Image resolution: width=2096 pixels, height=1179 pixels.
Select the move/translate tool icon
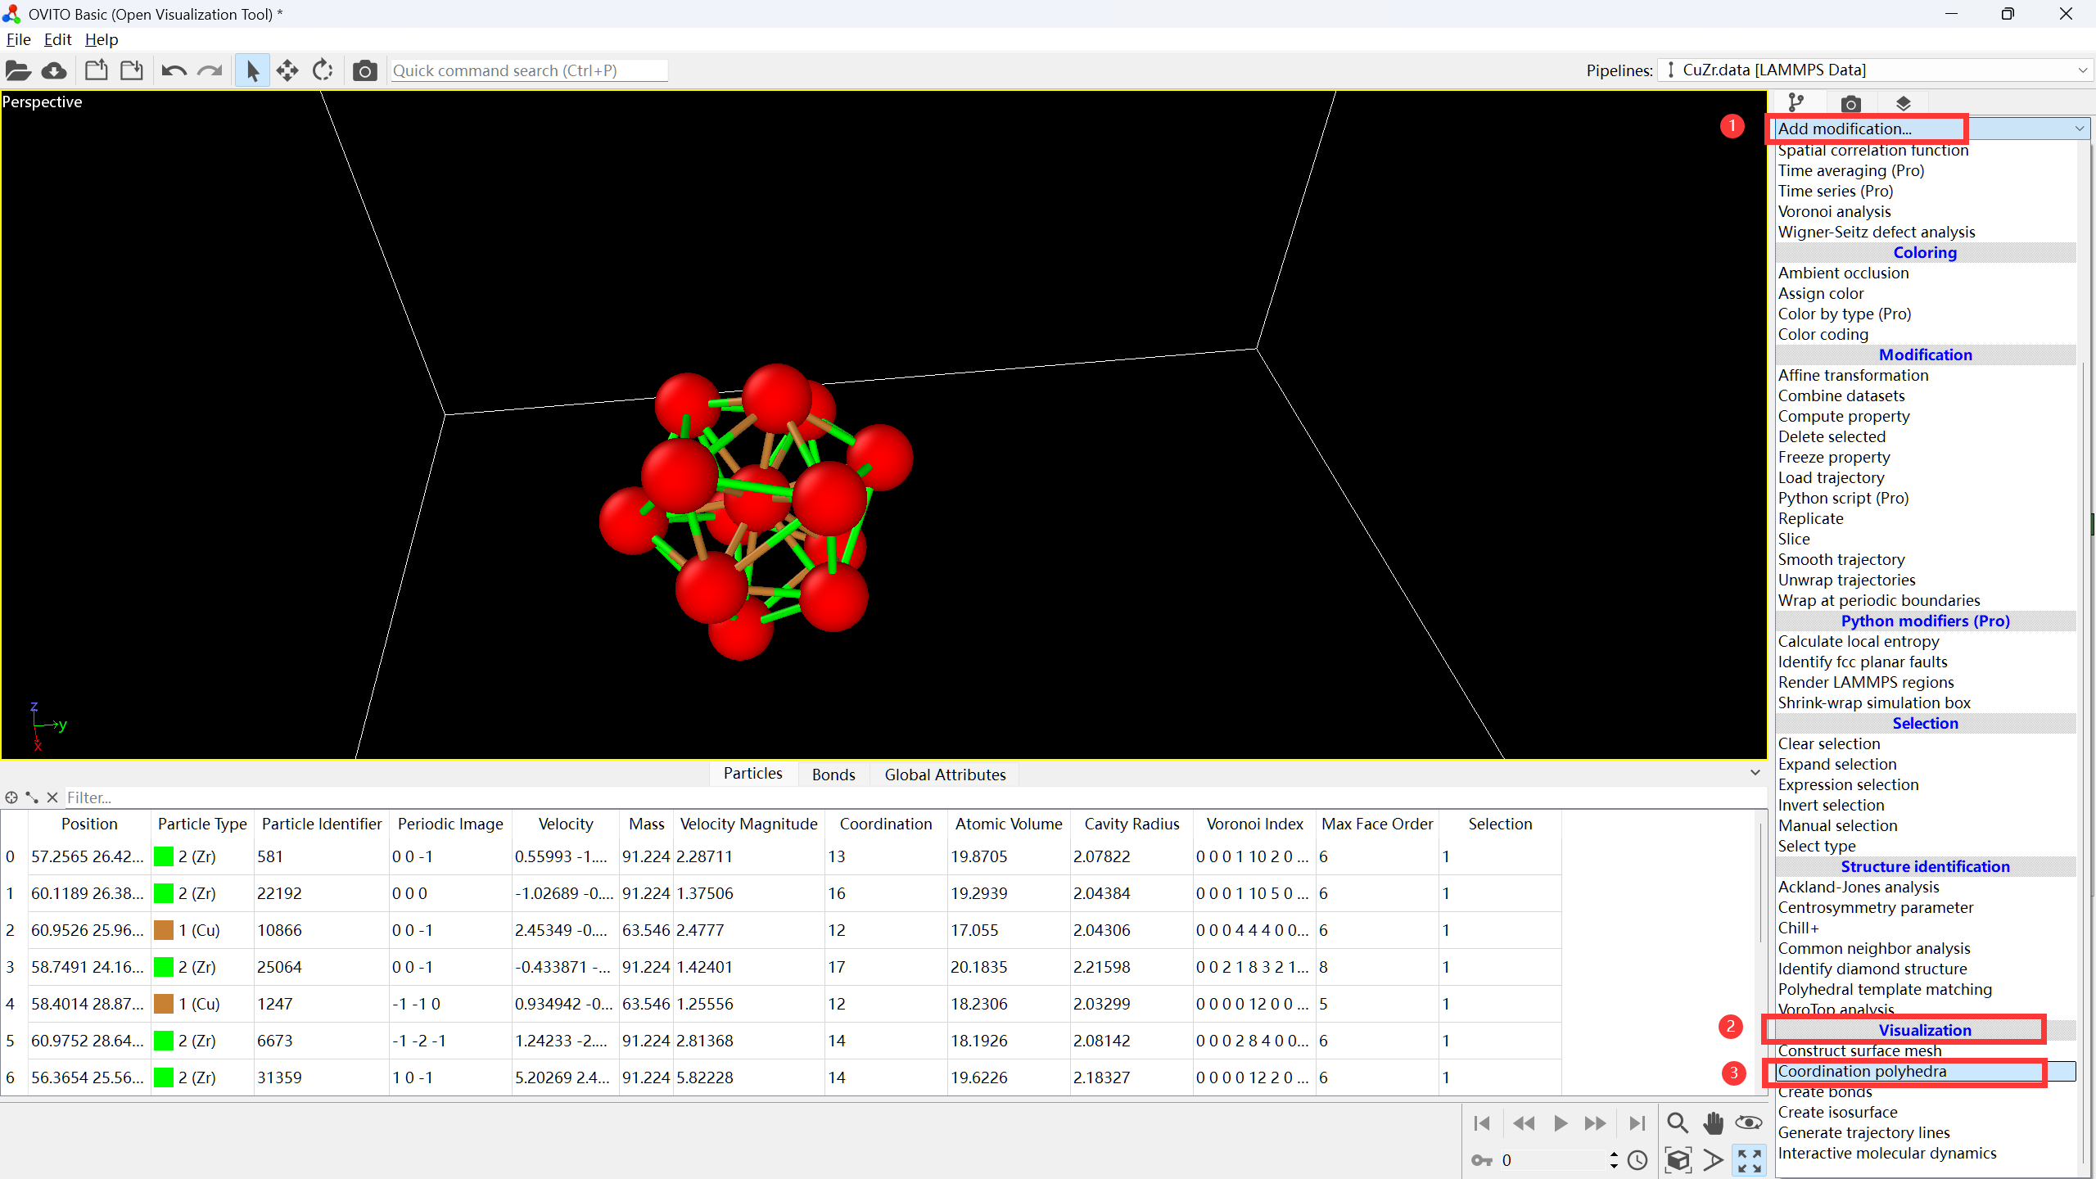coord(287,71)
